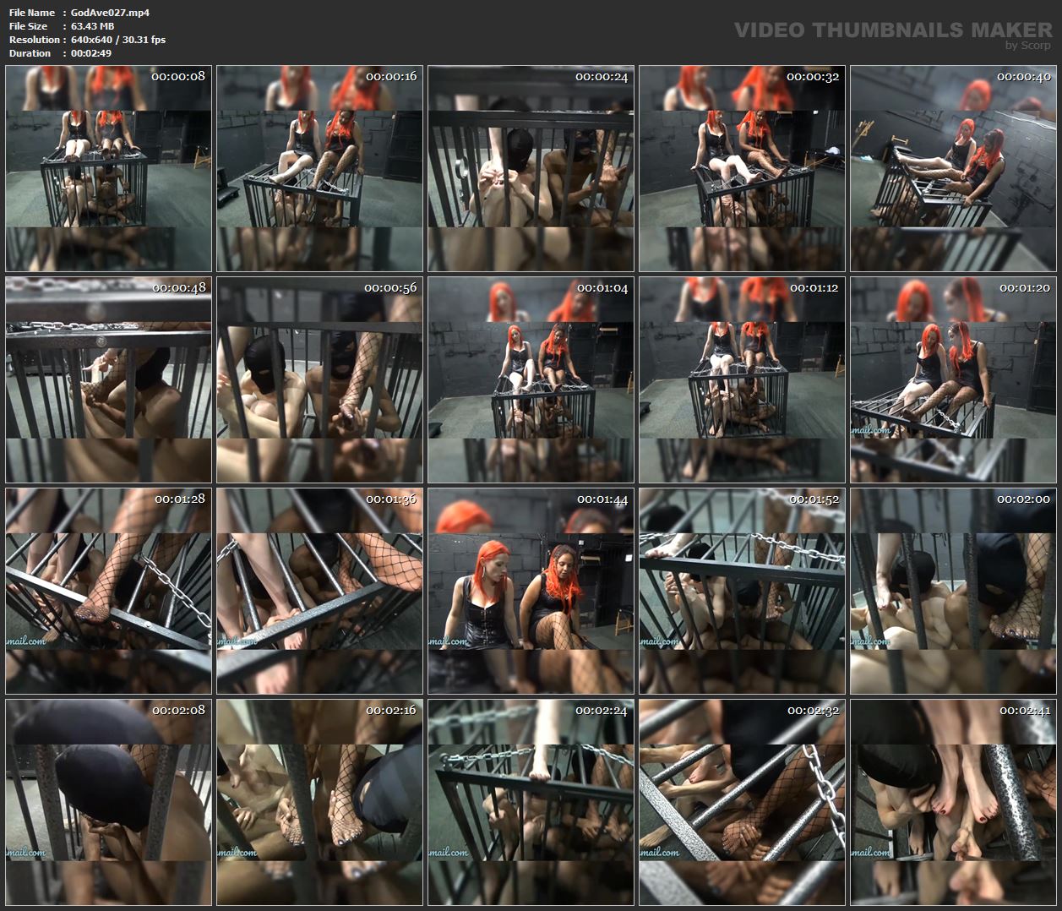The height and width of the screenshot is (911, 1062).
Task: View the preview at 00:00:40
Action: click(x=951, y=168)
